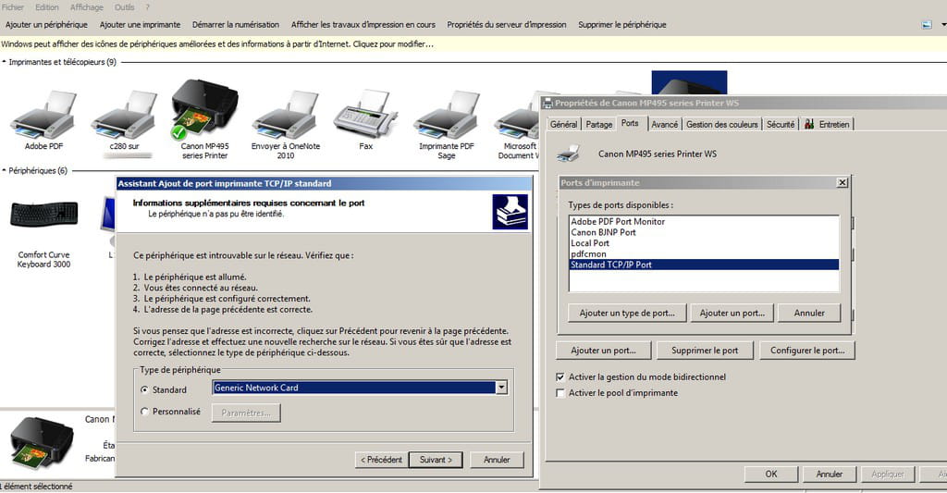The image size is (947, 493).
Task: Click Démarrer la numérisation
Action: pyautogui.click(x=236, y=25)
